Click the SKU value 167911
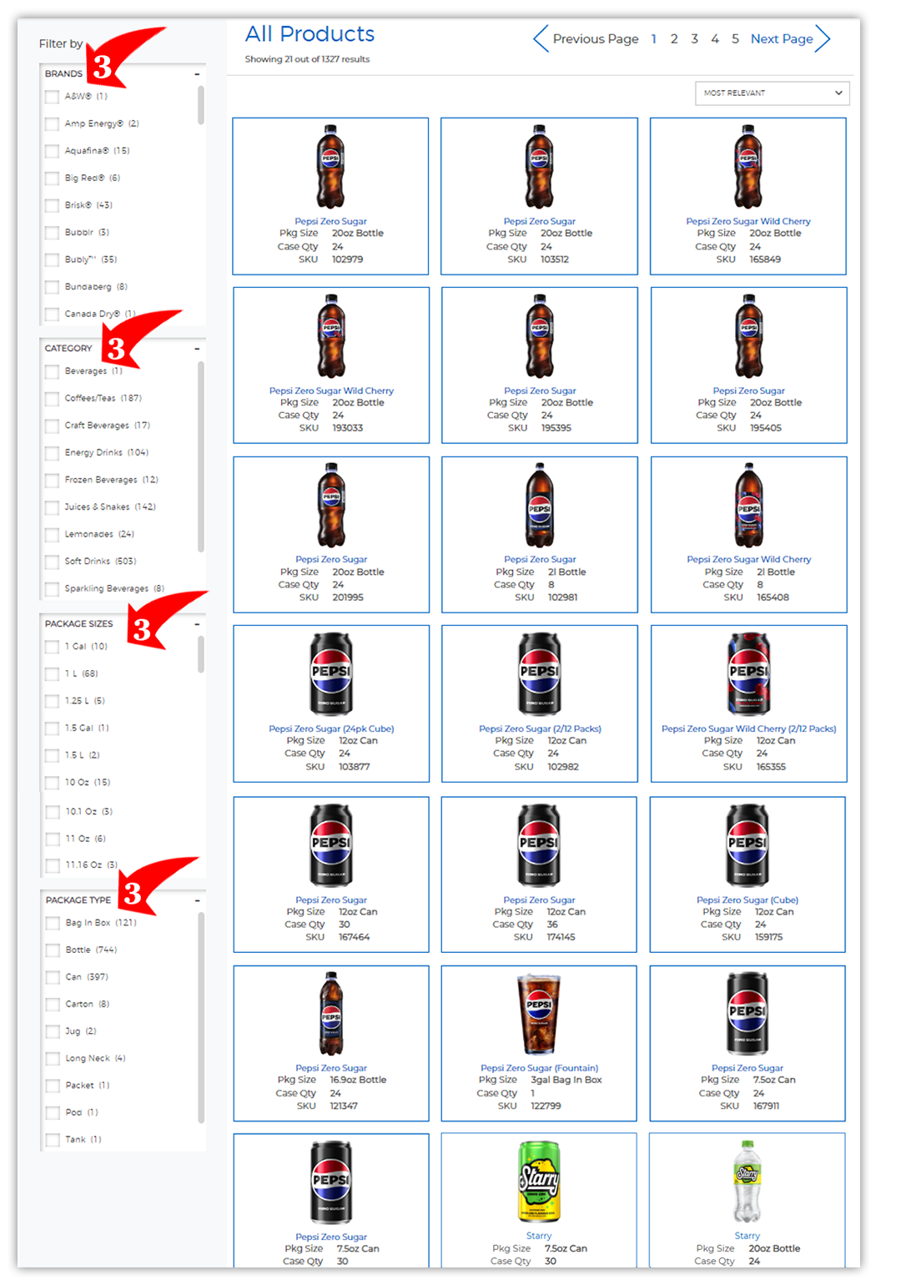Viewport: 901px width, 1285px height. click(x=766, y=1106)
